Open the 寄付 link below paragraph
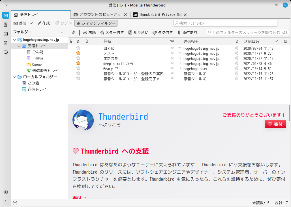 coord(79,198)
